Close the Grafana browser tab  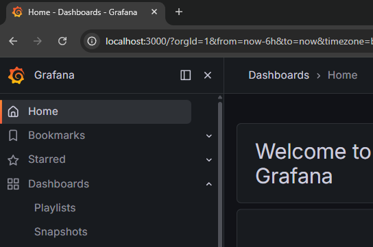tap(154, 12)
